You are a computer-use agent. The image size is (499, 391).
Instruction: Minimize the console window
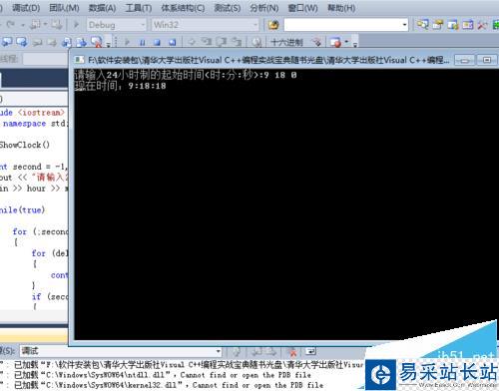click(465, 60)
